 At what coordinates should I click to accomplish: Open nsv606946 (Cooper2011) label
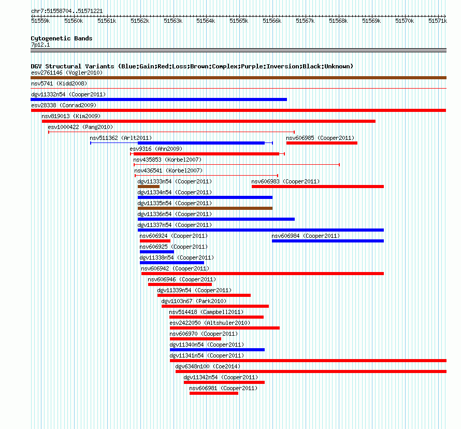point(182,279)
